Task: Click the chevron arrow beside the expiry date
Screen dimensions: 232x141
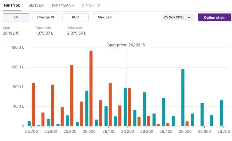Action: [189, 18]
